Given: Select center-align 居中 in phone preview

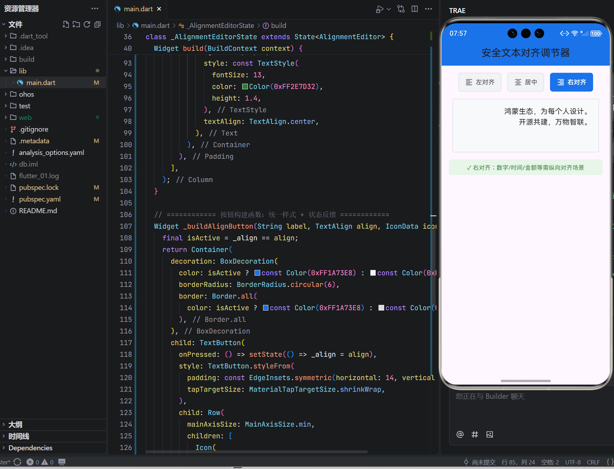Looking at the screenshot, I should tap(526, 82).
